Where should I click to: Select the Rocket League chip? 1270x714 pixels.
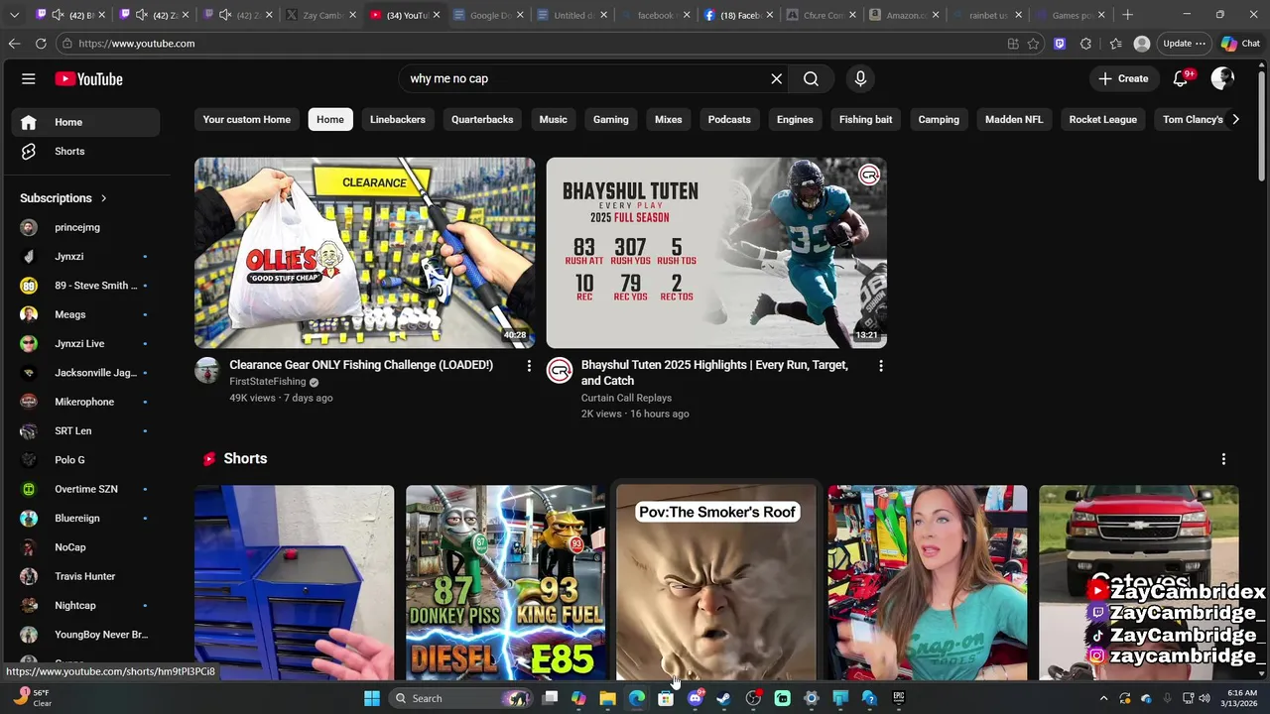tap(1103, 120)
